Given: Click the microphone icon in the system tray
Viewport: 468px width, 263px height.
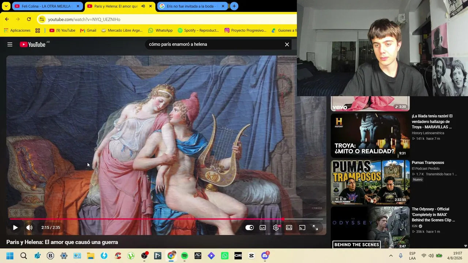Looking at the screenshot, I should pyautogui.click(x=401, y=256).
